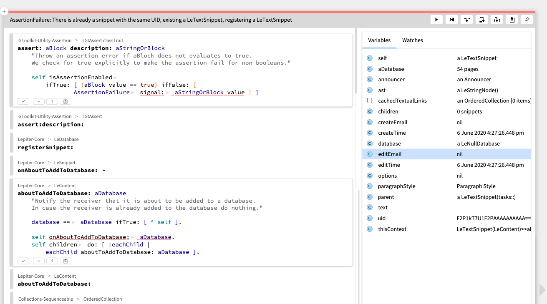The image size is (547, 304).
Task: Click the class icon beside variable parent
Action: 369,197
